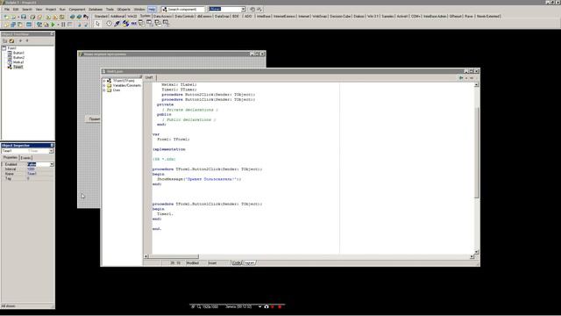The height and width of the screenshot is (316, 561).
Task: Expand the Uses node in Code Explorer
Action: (x=104, y=90)
